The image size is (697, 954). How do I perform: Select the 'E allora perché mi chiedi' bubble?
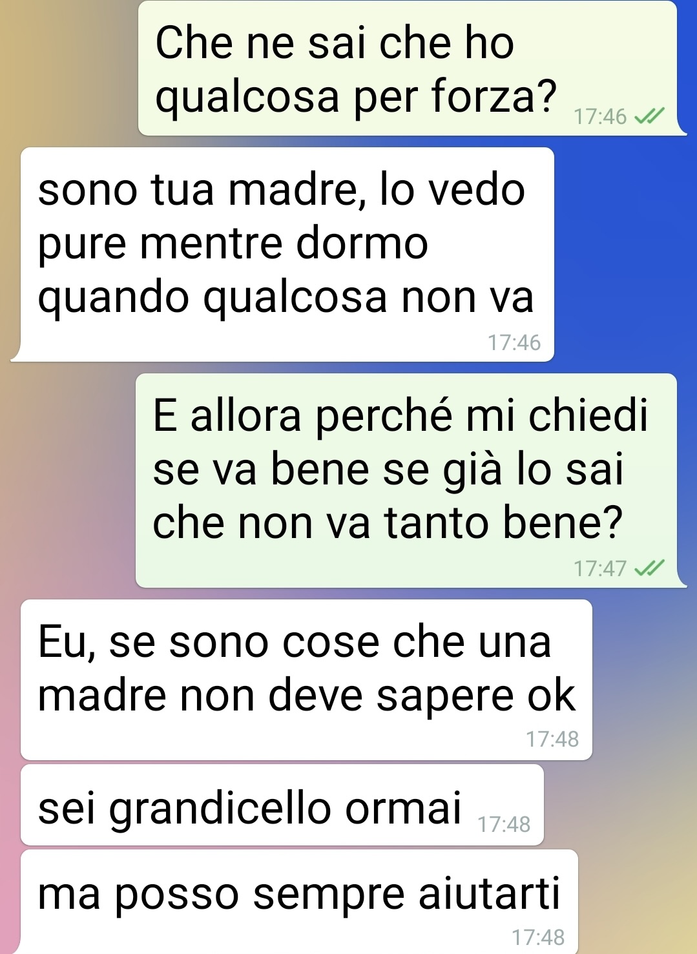pos(406,481)
